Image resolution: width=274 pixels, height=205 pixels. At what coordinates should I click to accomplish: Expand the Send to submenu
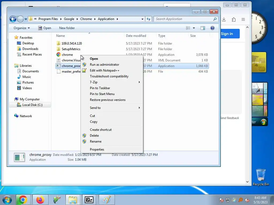click(112, 108)
